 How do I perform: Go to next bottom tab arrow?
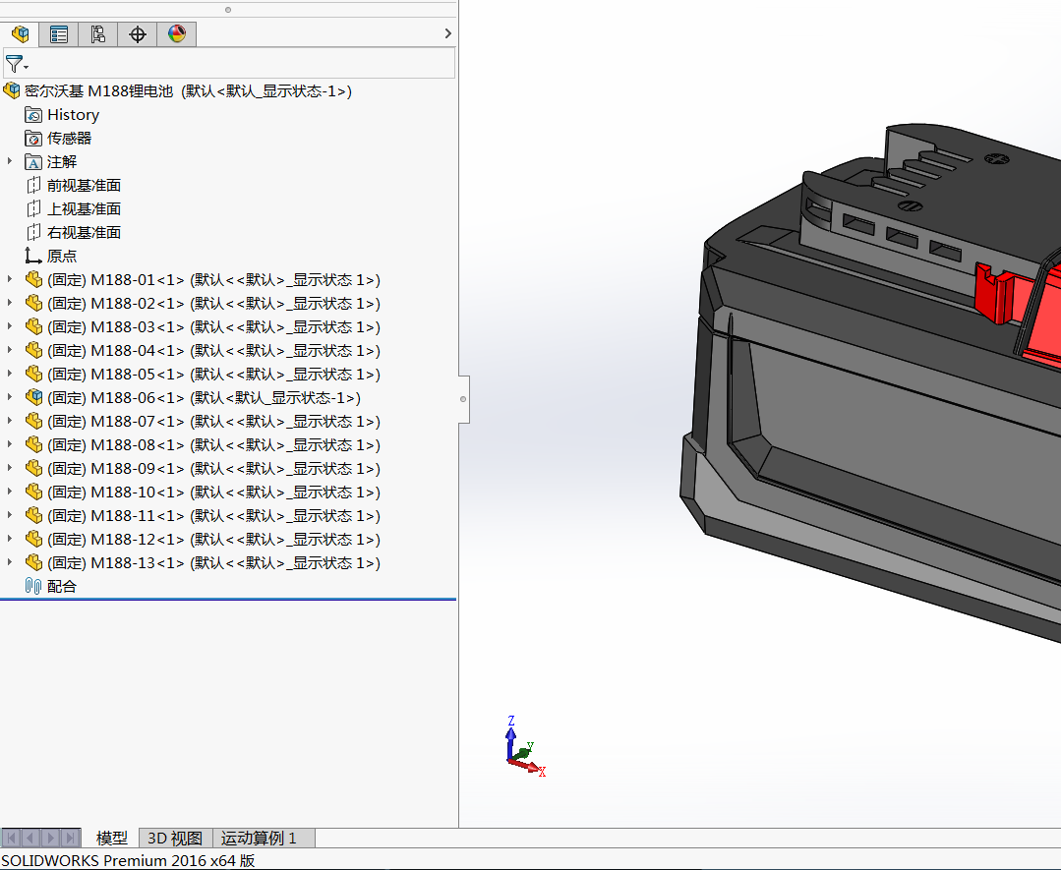(51, 839)
